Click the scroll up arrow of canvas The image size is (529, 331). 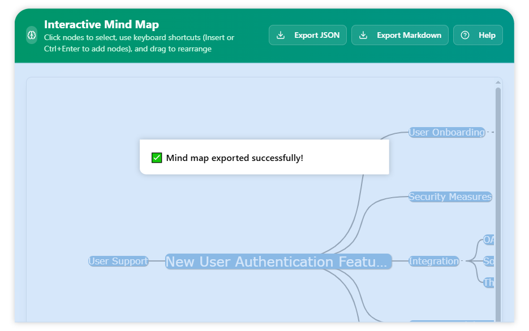pos(498,83)
